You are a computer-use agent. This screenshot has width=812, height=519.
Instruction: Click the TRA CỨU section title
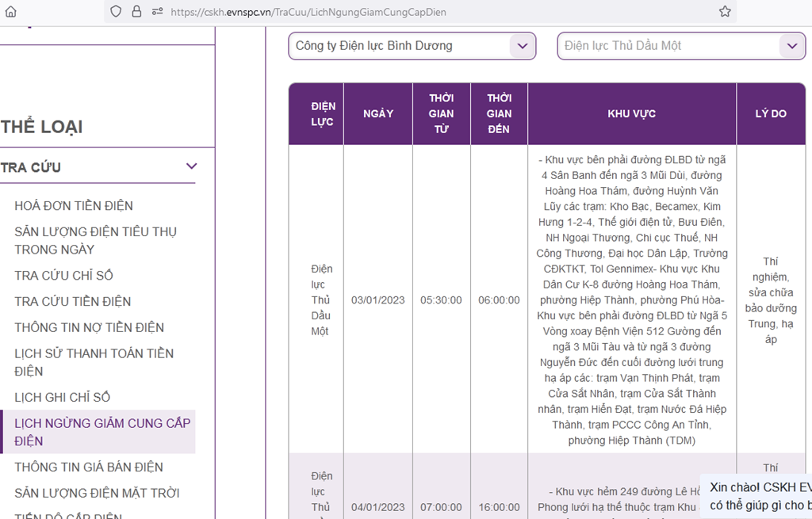(x=31, y=168)
